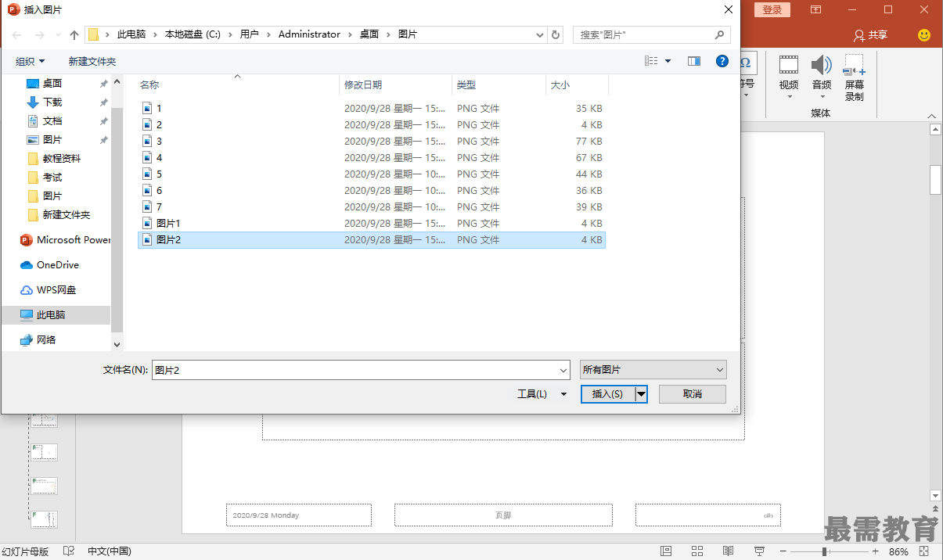The width and height of the screenshot is (943, 560).
Task: Start Slide Show from status bar
Action: click(x=759, y=551)
